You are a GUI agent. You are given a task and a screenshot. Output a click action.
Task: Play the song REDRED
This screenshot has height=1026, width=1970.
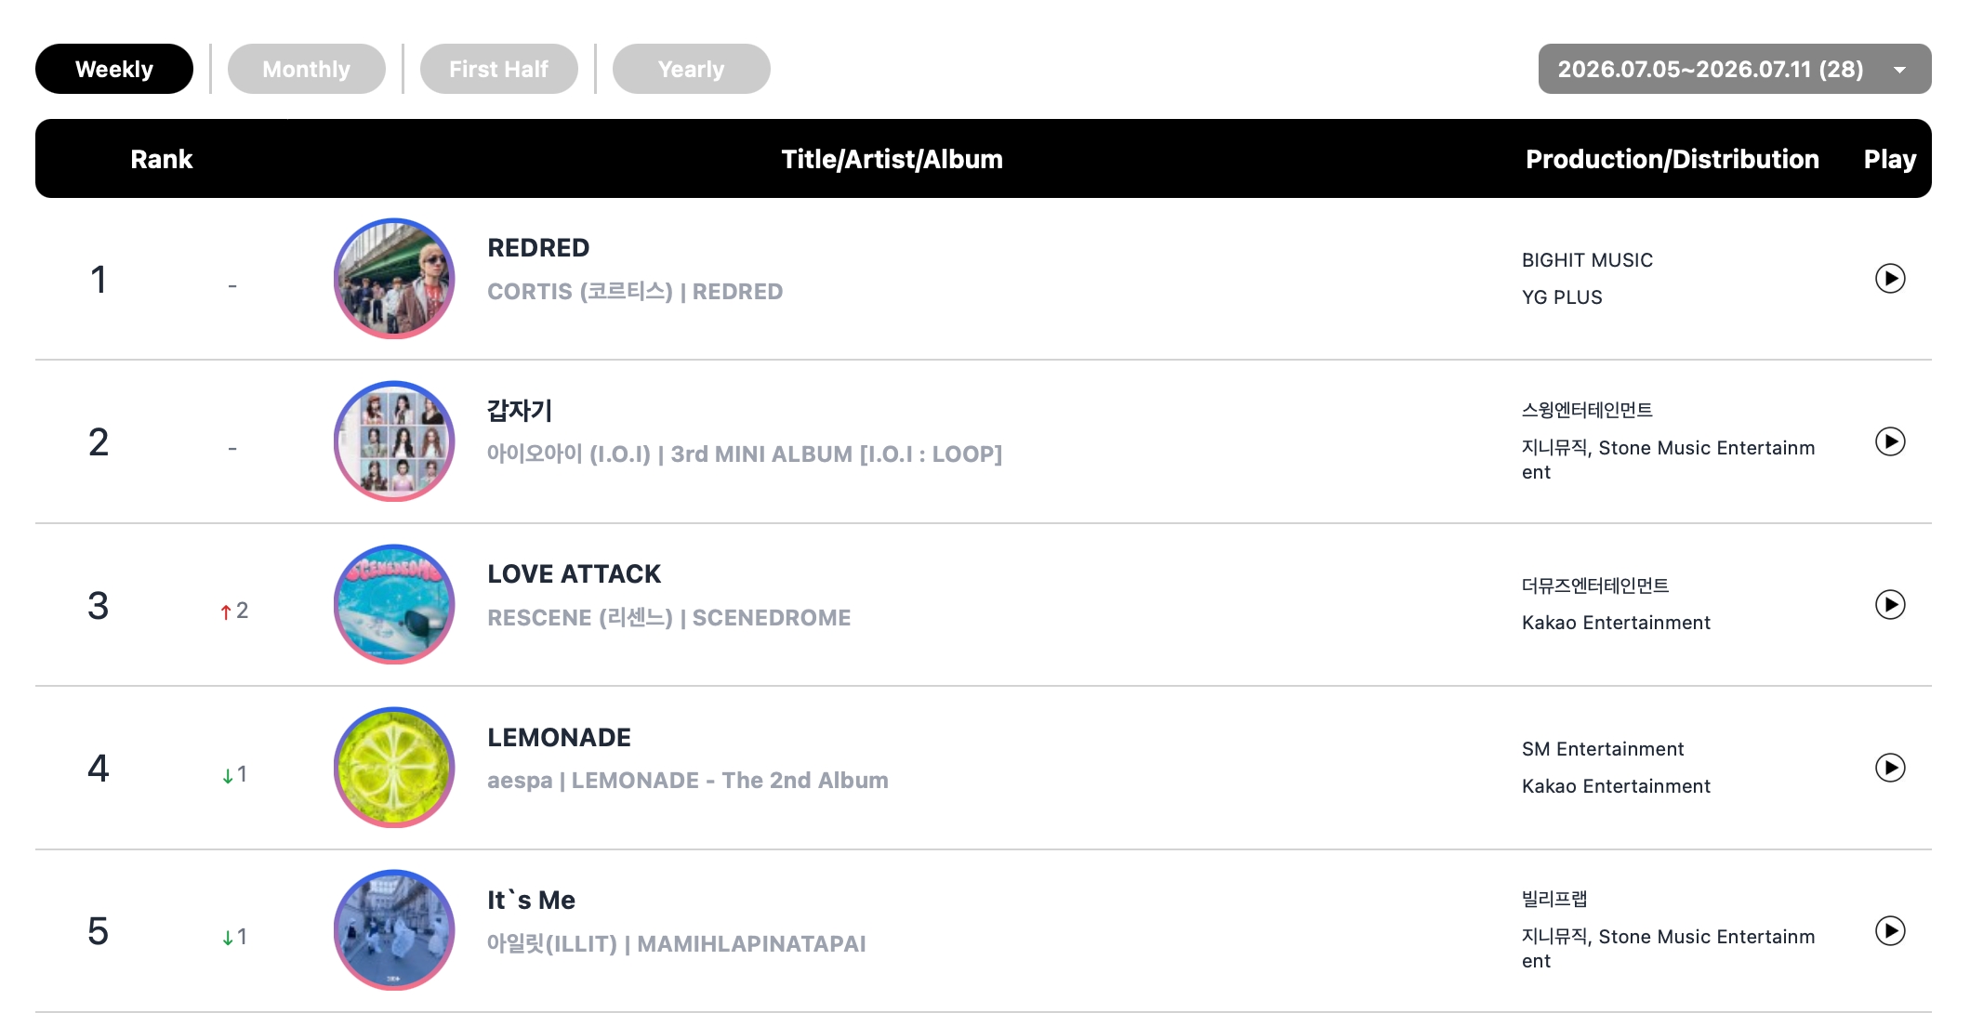tap(1889, 279)
